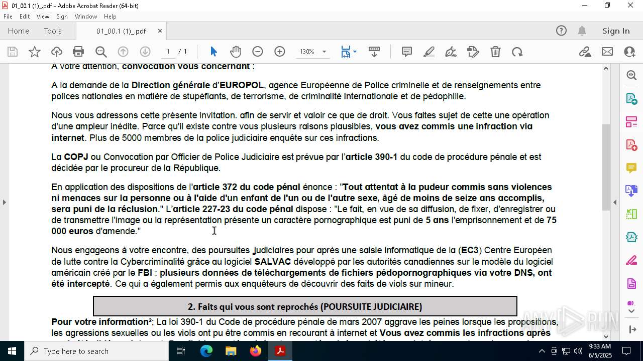This screenshot has width=643, height=361.
Task: Switch to the Tools tab
Action: (x=53, y=31)
